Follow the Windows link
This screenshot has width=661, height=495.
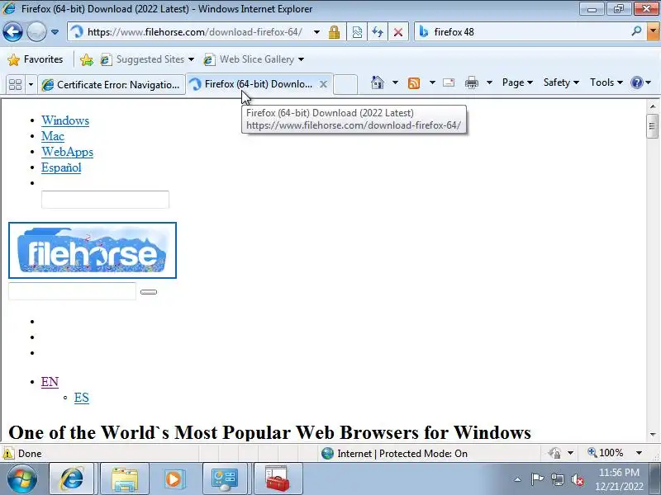tap(65, 120)
